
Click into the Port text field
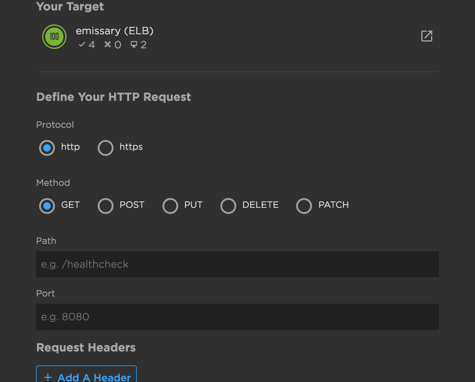click(237, 317)
